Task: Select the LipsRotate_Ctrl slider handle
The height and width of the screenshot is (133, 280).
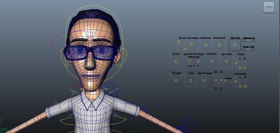Action: coord(249,40)
